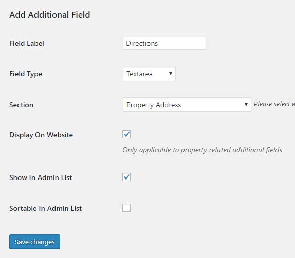The height and width of the screenshot is (258, 295).
Task: Click the Property Address text in Section
Action: coord(154,105)
